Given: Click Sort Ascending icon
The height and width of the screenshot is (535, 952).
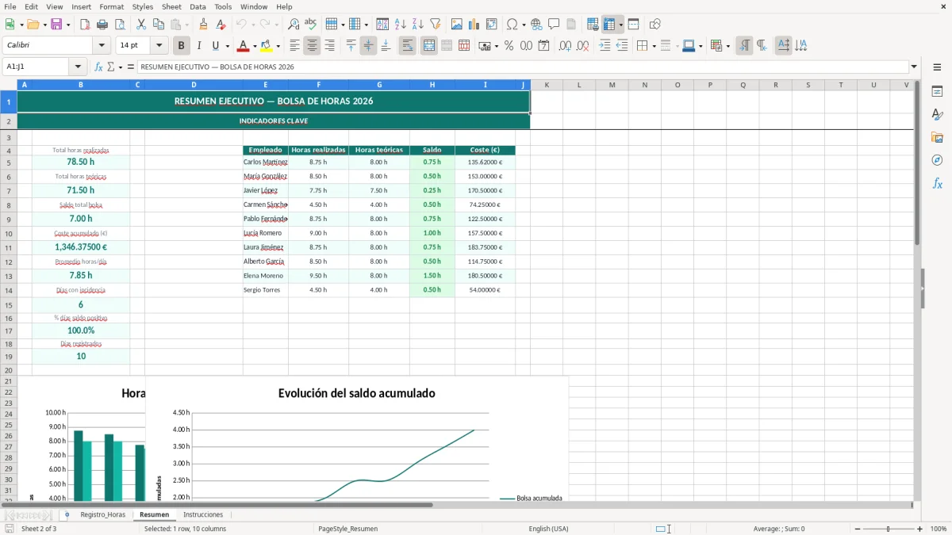Looking at the screenshot, I should [x=400, y=25].
